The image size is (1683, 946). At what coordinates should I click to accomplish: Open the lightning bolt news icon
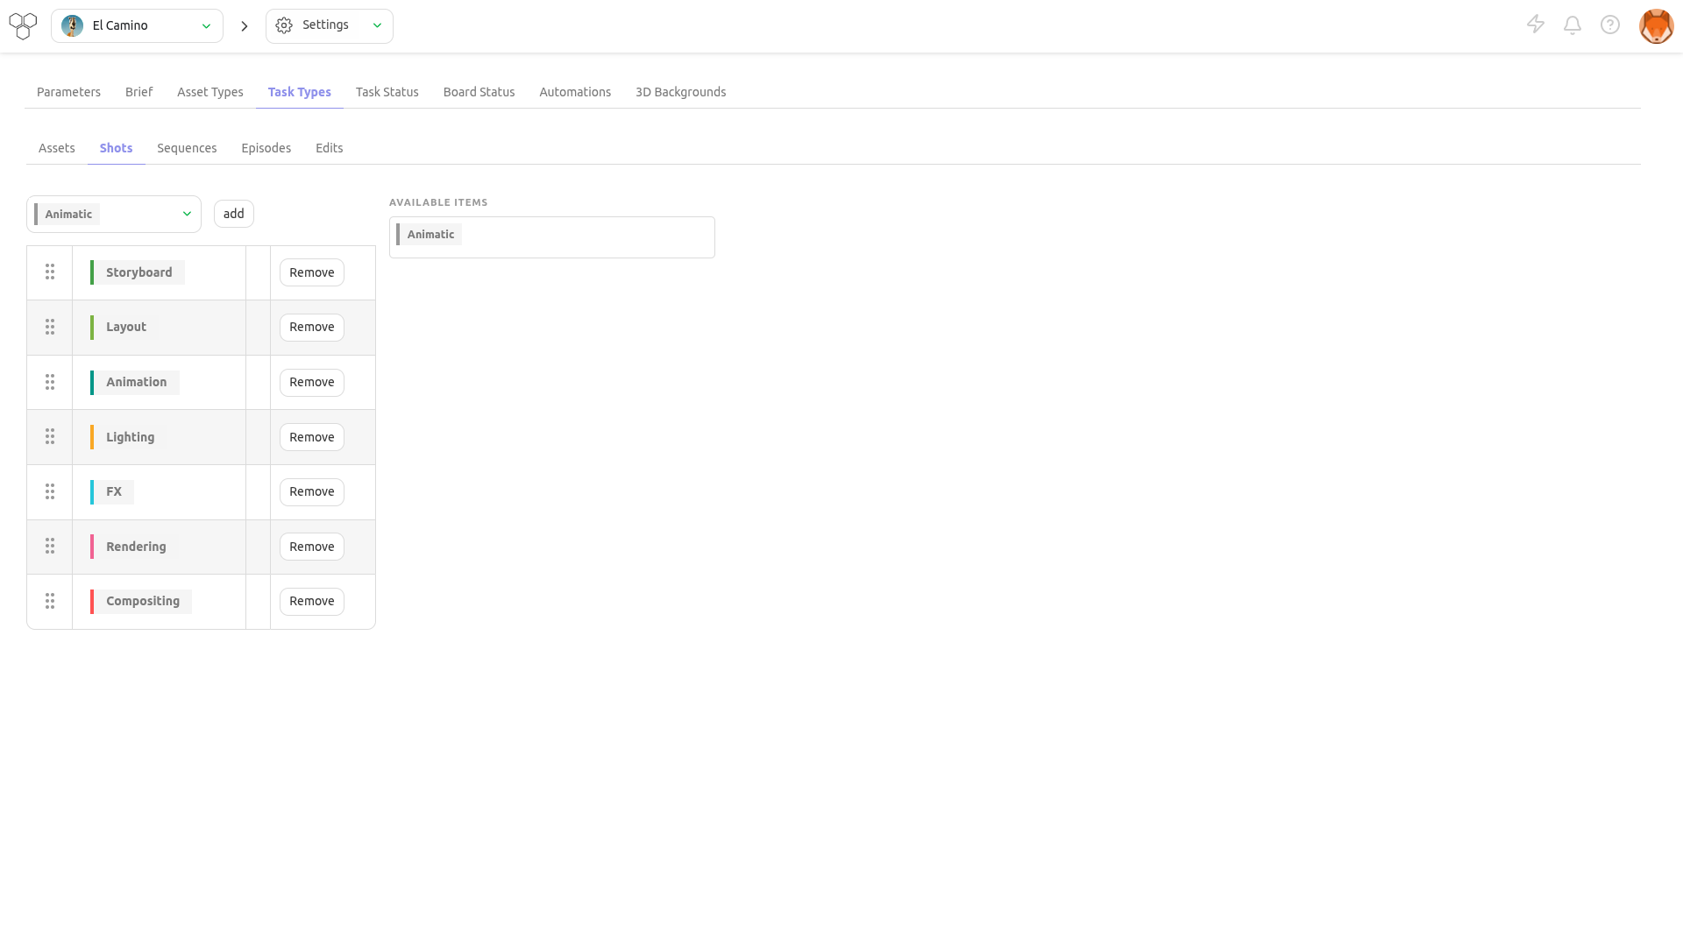1536,25
